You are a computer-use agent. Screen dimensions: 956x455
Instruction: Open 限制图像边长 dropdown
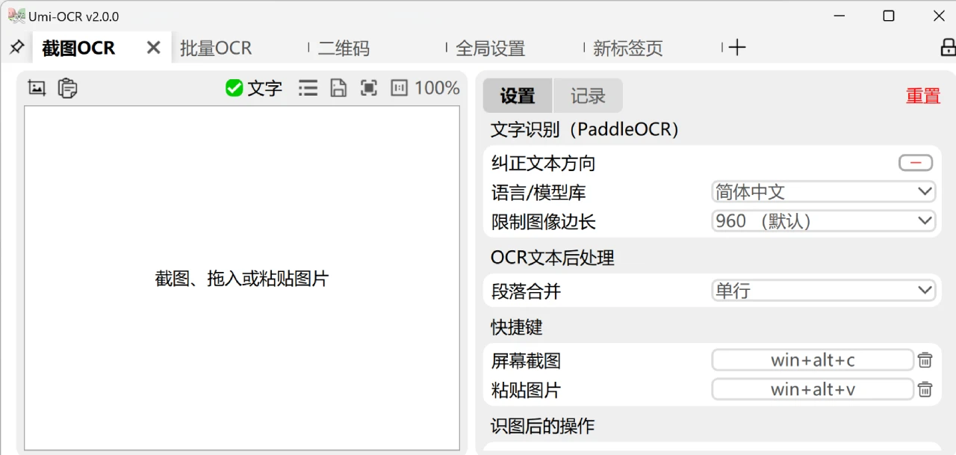pyautogui.click(x=823, y=221)
